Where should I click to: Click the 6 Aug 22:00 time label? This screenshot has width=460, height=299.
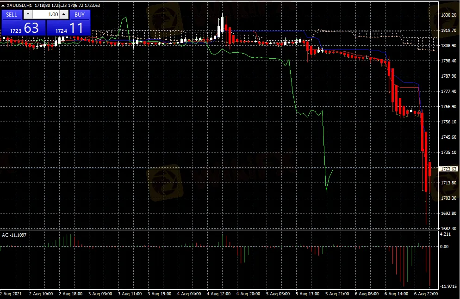426,293
